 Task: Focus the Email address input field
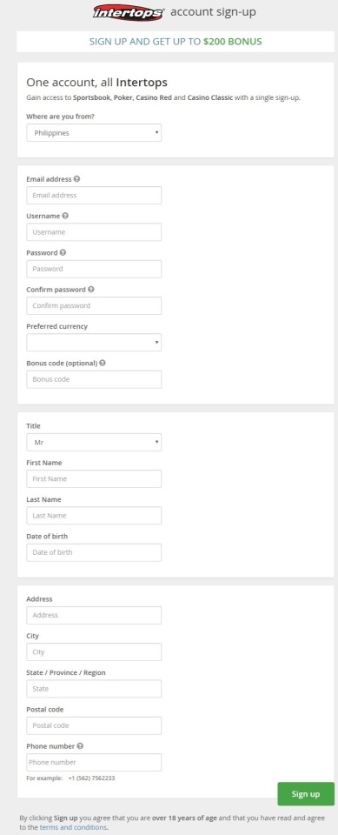tap(94, 196)
